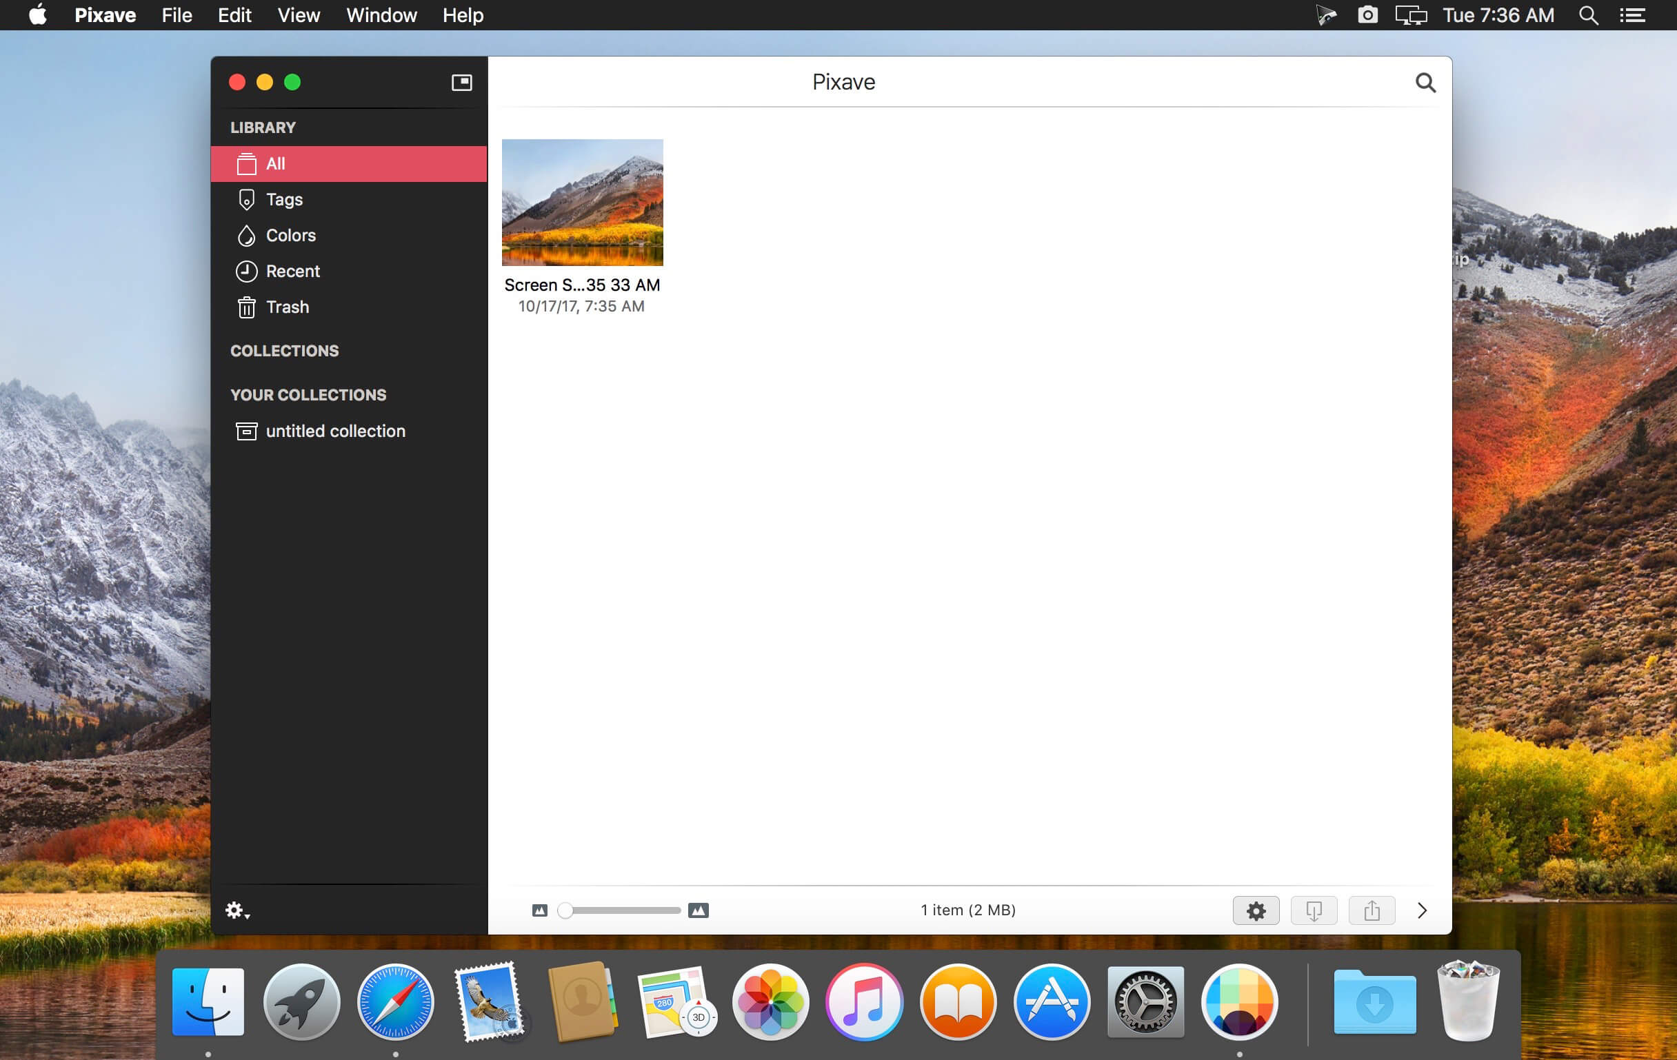This screenshot has height=1060, width=1677.
Task: Show Recent items in the sidebar
Action: point(348,272)
